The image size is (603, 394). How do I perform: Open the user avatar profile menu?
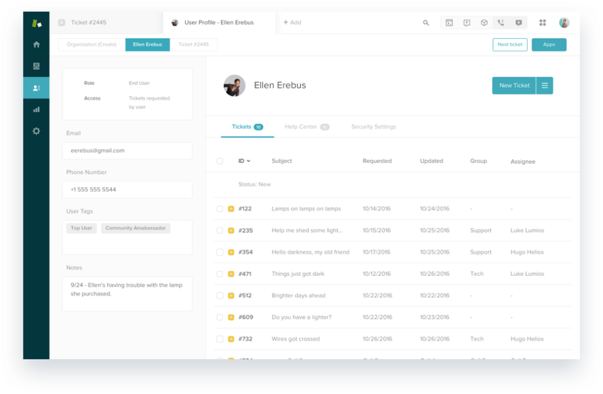pyautogui.click(x=564, y=22)
